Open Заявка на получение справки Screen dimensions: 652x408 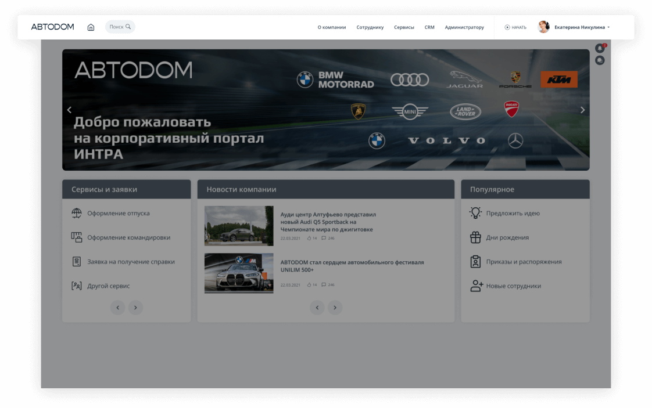(131, 262)
